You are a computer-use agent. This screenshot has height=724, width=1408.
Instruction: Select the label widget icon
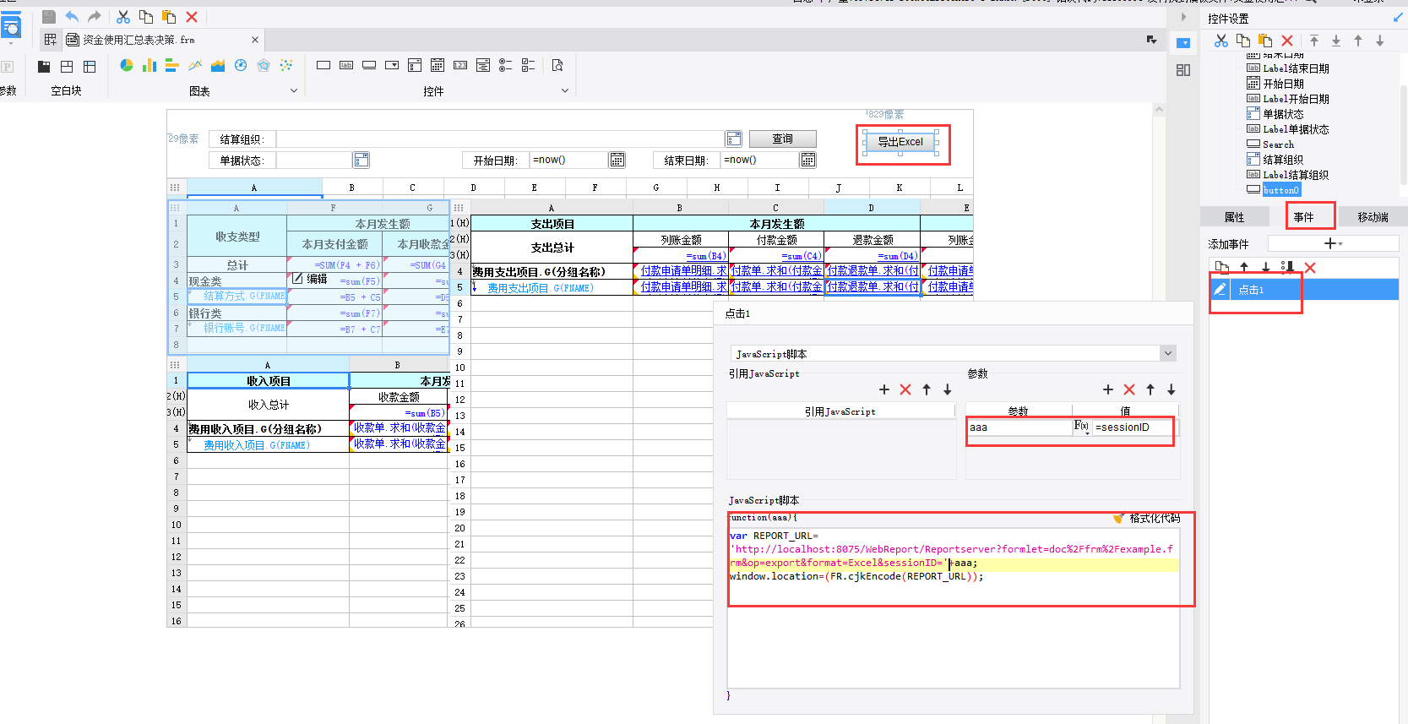point(346,65)
